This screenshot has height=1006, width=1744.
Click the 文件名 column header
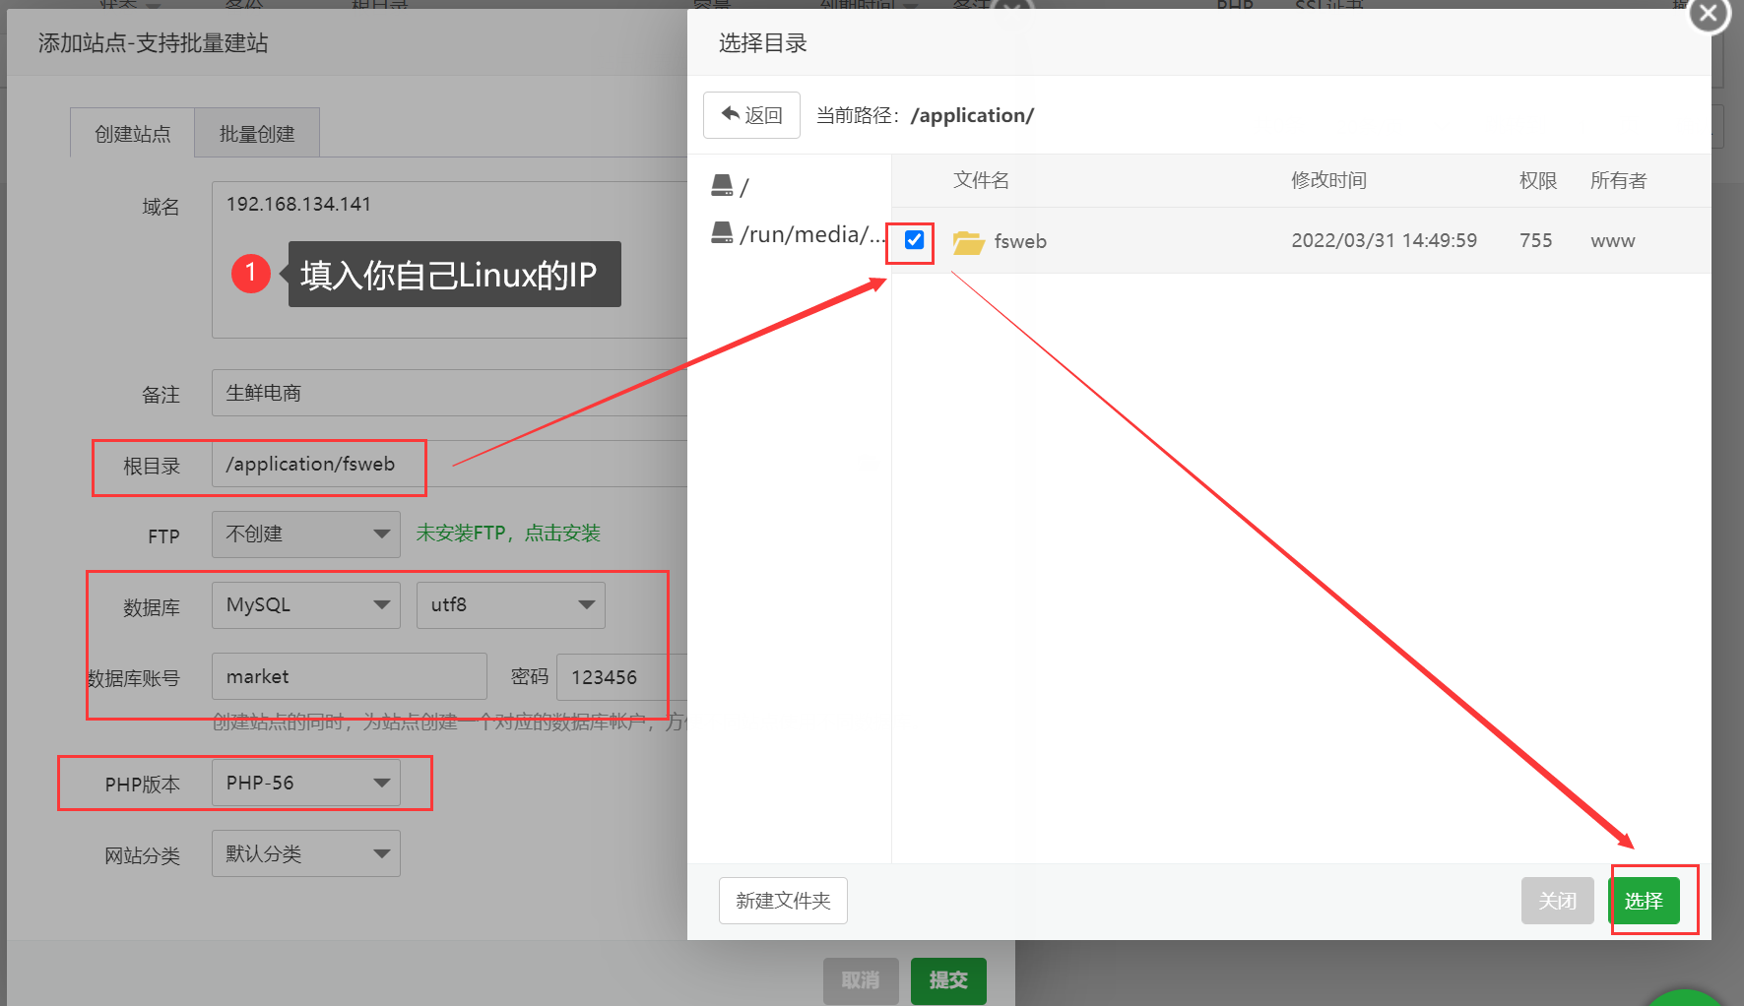click(981, 180)
